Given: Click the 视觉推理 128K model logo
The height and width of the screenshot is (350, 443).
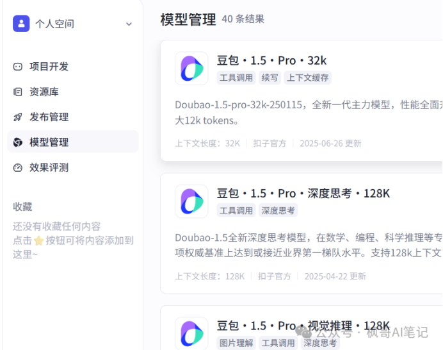Looking at the screenshot, I should pyautogui.click(x=191, y=333).
